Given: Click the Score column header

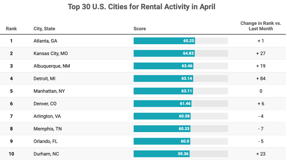Looking at the screenshot, I should tap(140, 29).
